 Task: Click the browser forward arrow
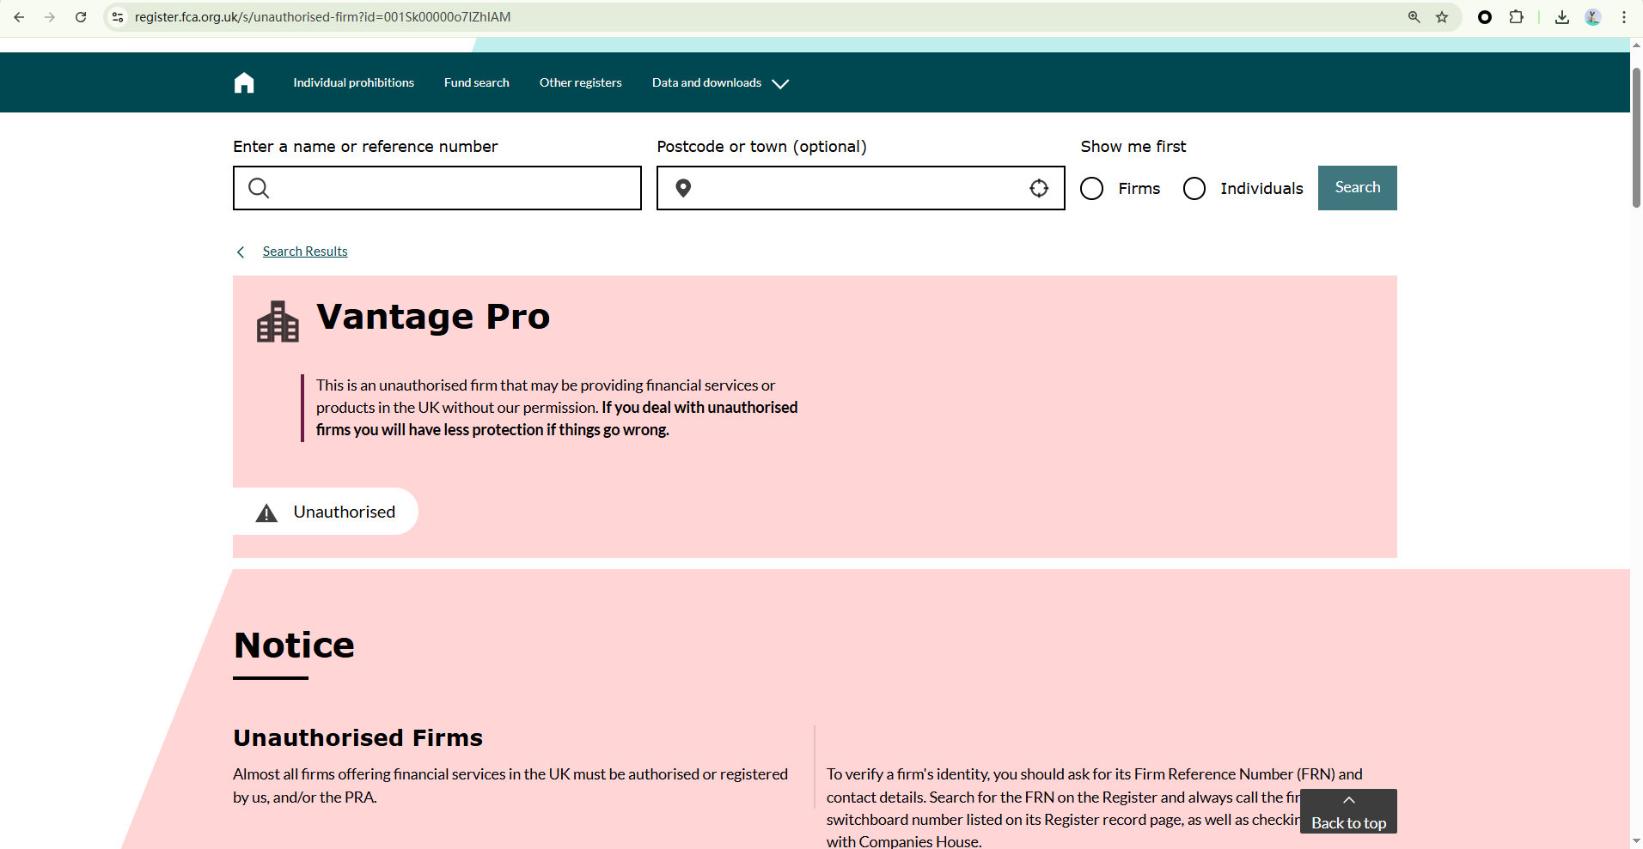[x=50, y=17]
